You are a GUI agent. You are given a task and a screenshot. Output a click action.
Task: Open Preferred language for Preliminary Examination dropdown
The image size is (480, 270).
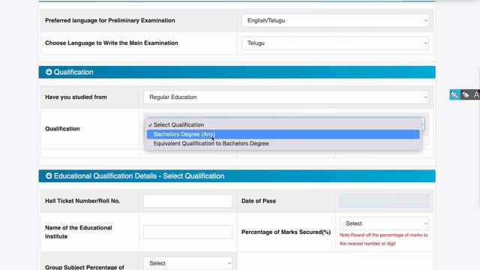(x=335, y=20)
